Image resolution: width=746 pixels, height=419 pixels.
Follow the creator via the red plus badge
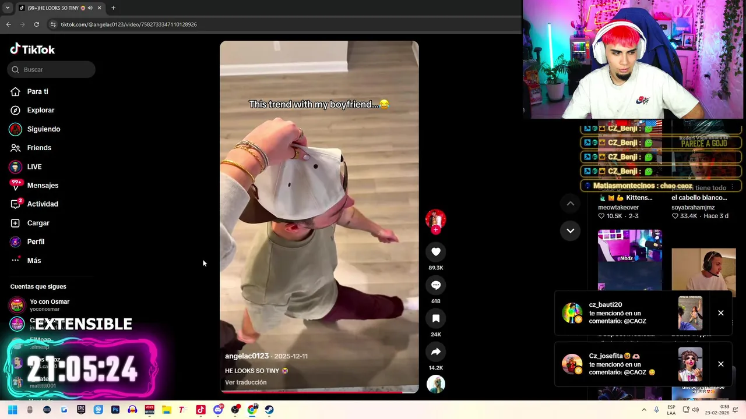[435, 230]
